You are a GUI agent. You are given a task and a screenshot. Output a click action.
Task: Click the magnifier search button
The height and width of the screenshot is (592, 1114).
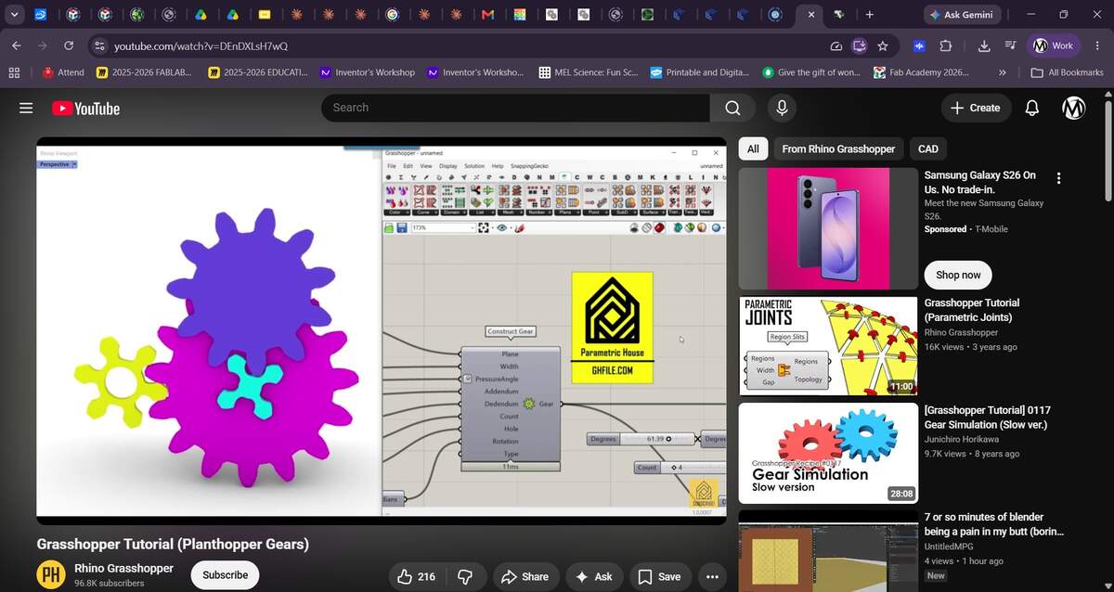733,108
